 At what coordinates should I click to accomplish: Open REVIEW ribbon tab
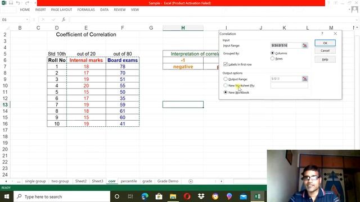coord(120,10)
